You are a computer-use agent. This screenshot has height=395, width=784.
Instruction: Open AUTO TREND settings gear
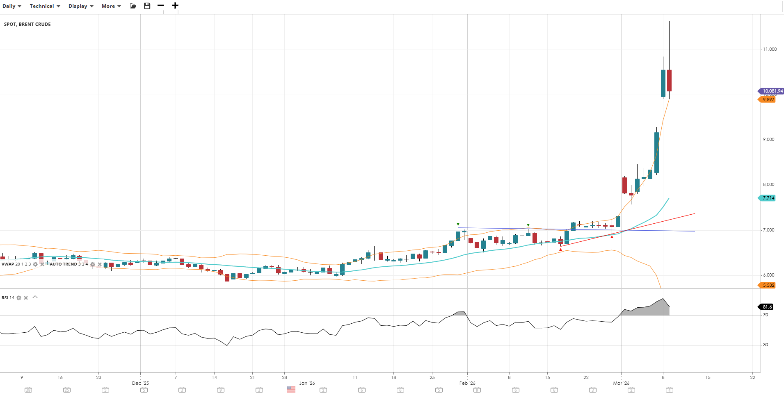tap(93, 264)
